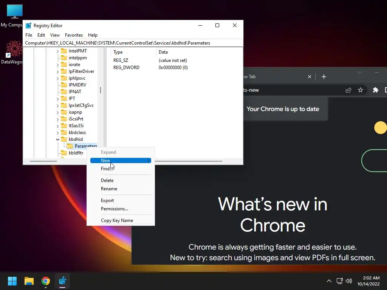This screenshot has height=290, width=387.
Task: Choose Export from the context menu
Action: 121,201
